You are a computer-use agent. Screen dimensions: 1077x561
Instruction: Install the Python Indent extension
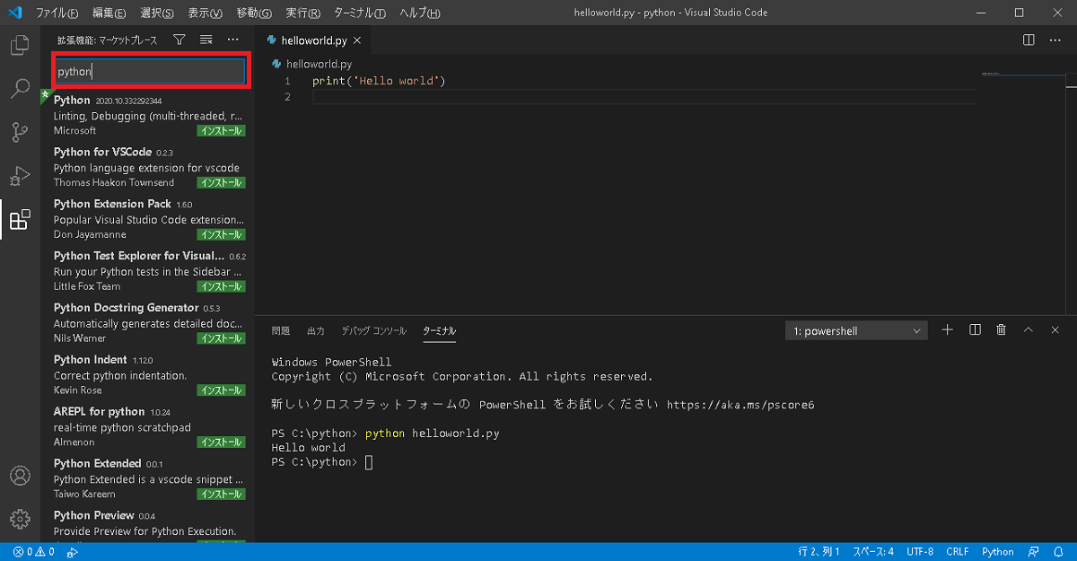coord(222,390)
